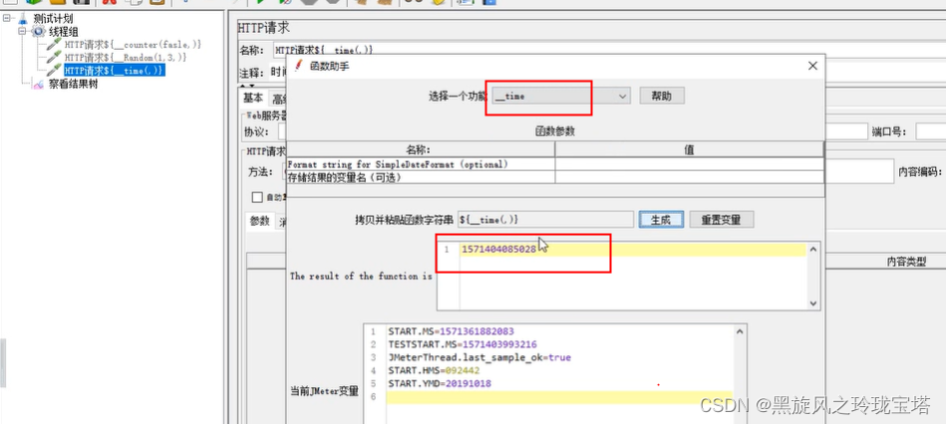The width and height of the screenshot is (946, 424).
Task: Collapse the 线程组 tree node
Action: point(23,31)
